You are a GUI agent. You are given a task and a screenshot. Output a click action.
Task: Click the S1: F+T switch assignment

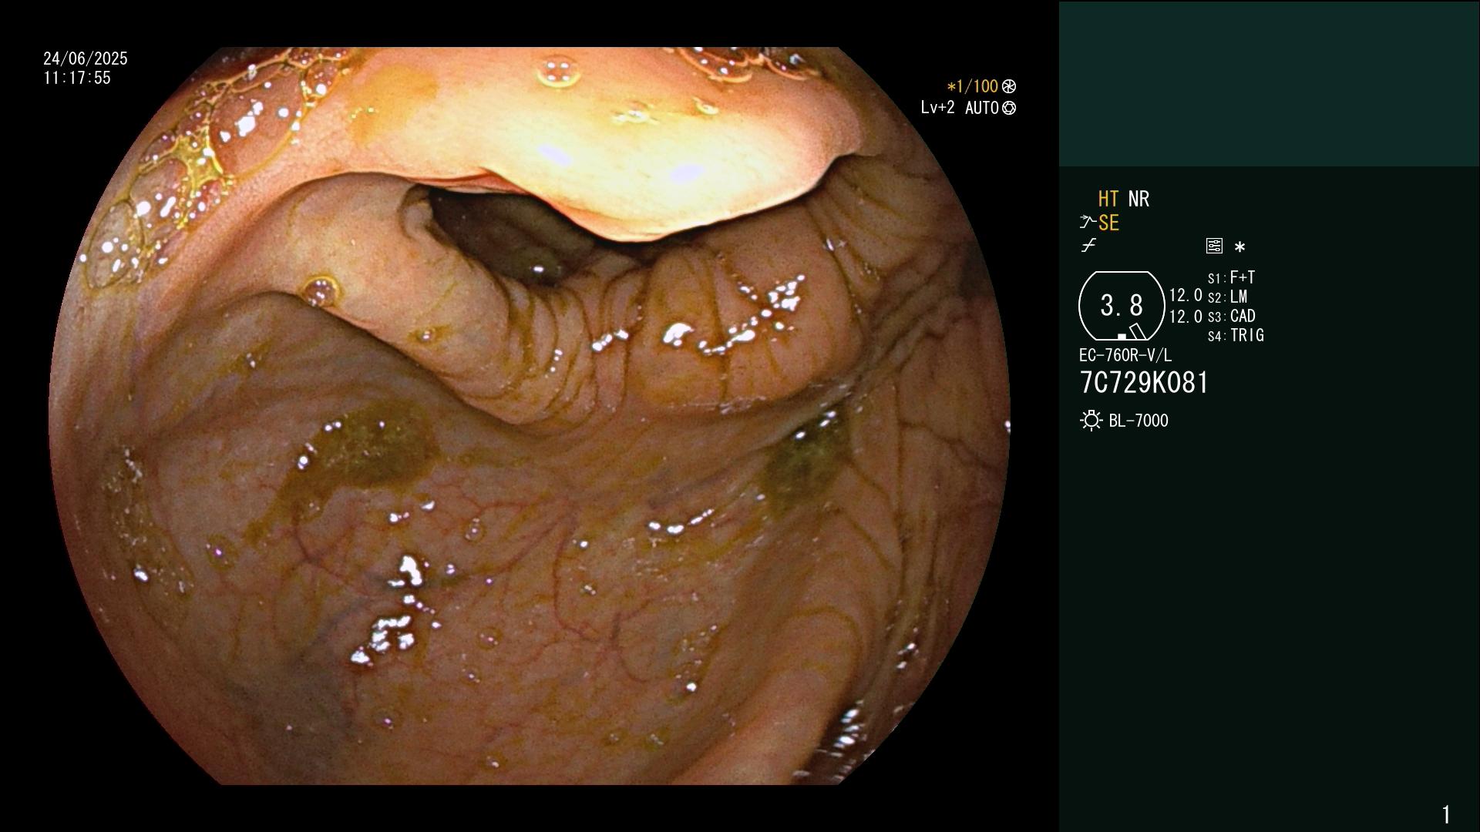(x=1232, y=277)
